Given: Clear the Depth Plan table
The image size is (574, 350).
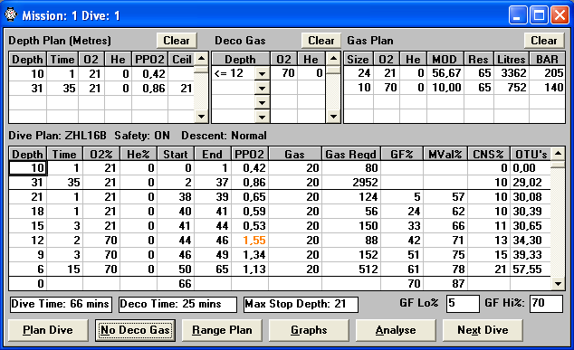Looking at the screenshot, I should pos(177,41).
